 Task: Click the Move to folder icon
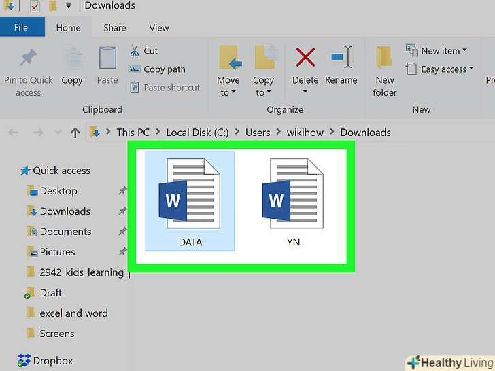tap(231, 57)
